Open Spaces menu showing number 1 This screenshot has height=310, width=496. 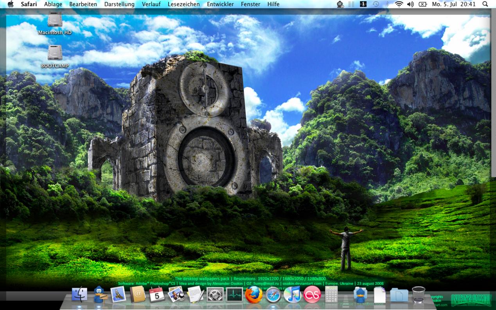pos(363,4)
